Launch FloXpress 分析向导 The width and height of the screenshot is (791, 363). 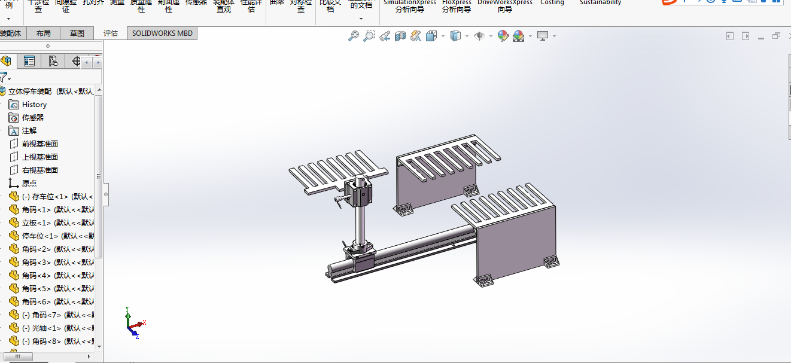pyautogui.click(x=457, y=6)
